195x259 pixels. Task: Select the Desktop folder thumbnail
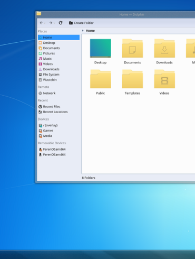(x=101, y=48)
